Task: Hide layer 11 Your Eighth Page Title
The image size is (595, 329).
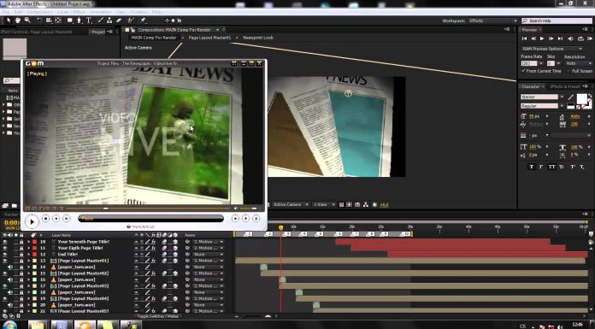Action: pos(4,248)
